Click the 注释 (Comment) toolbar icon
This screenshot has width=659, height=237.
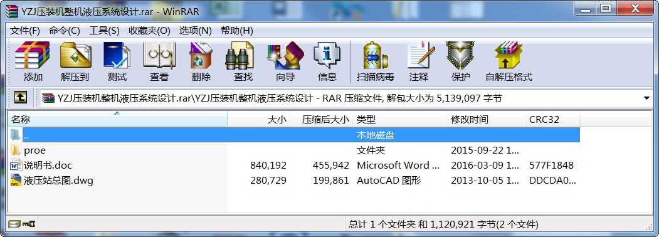[421, 55]
